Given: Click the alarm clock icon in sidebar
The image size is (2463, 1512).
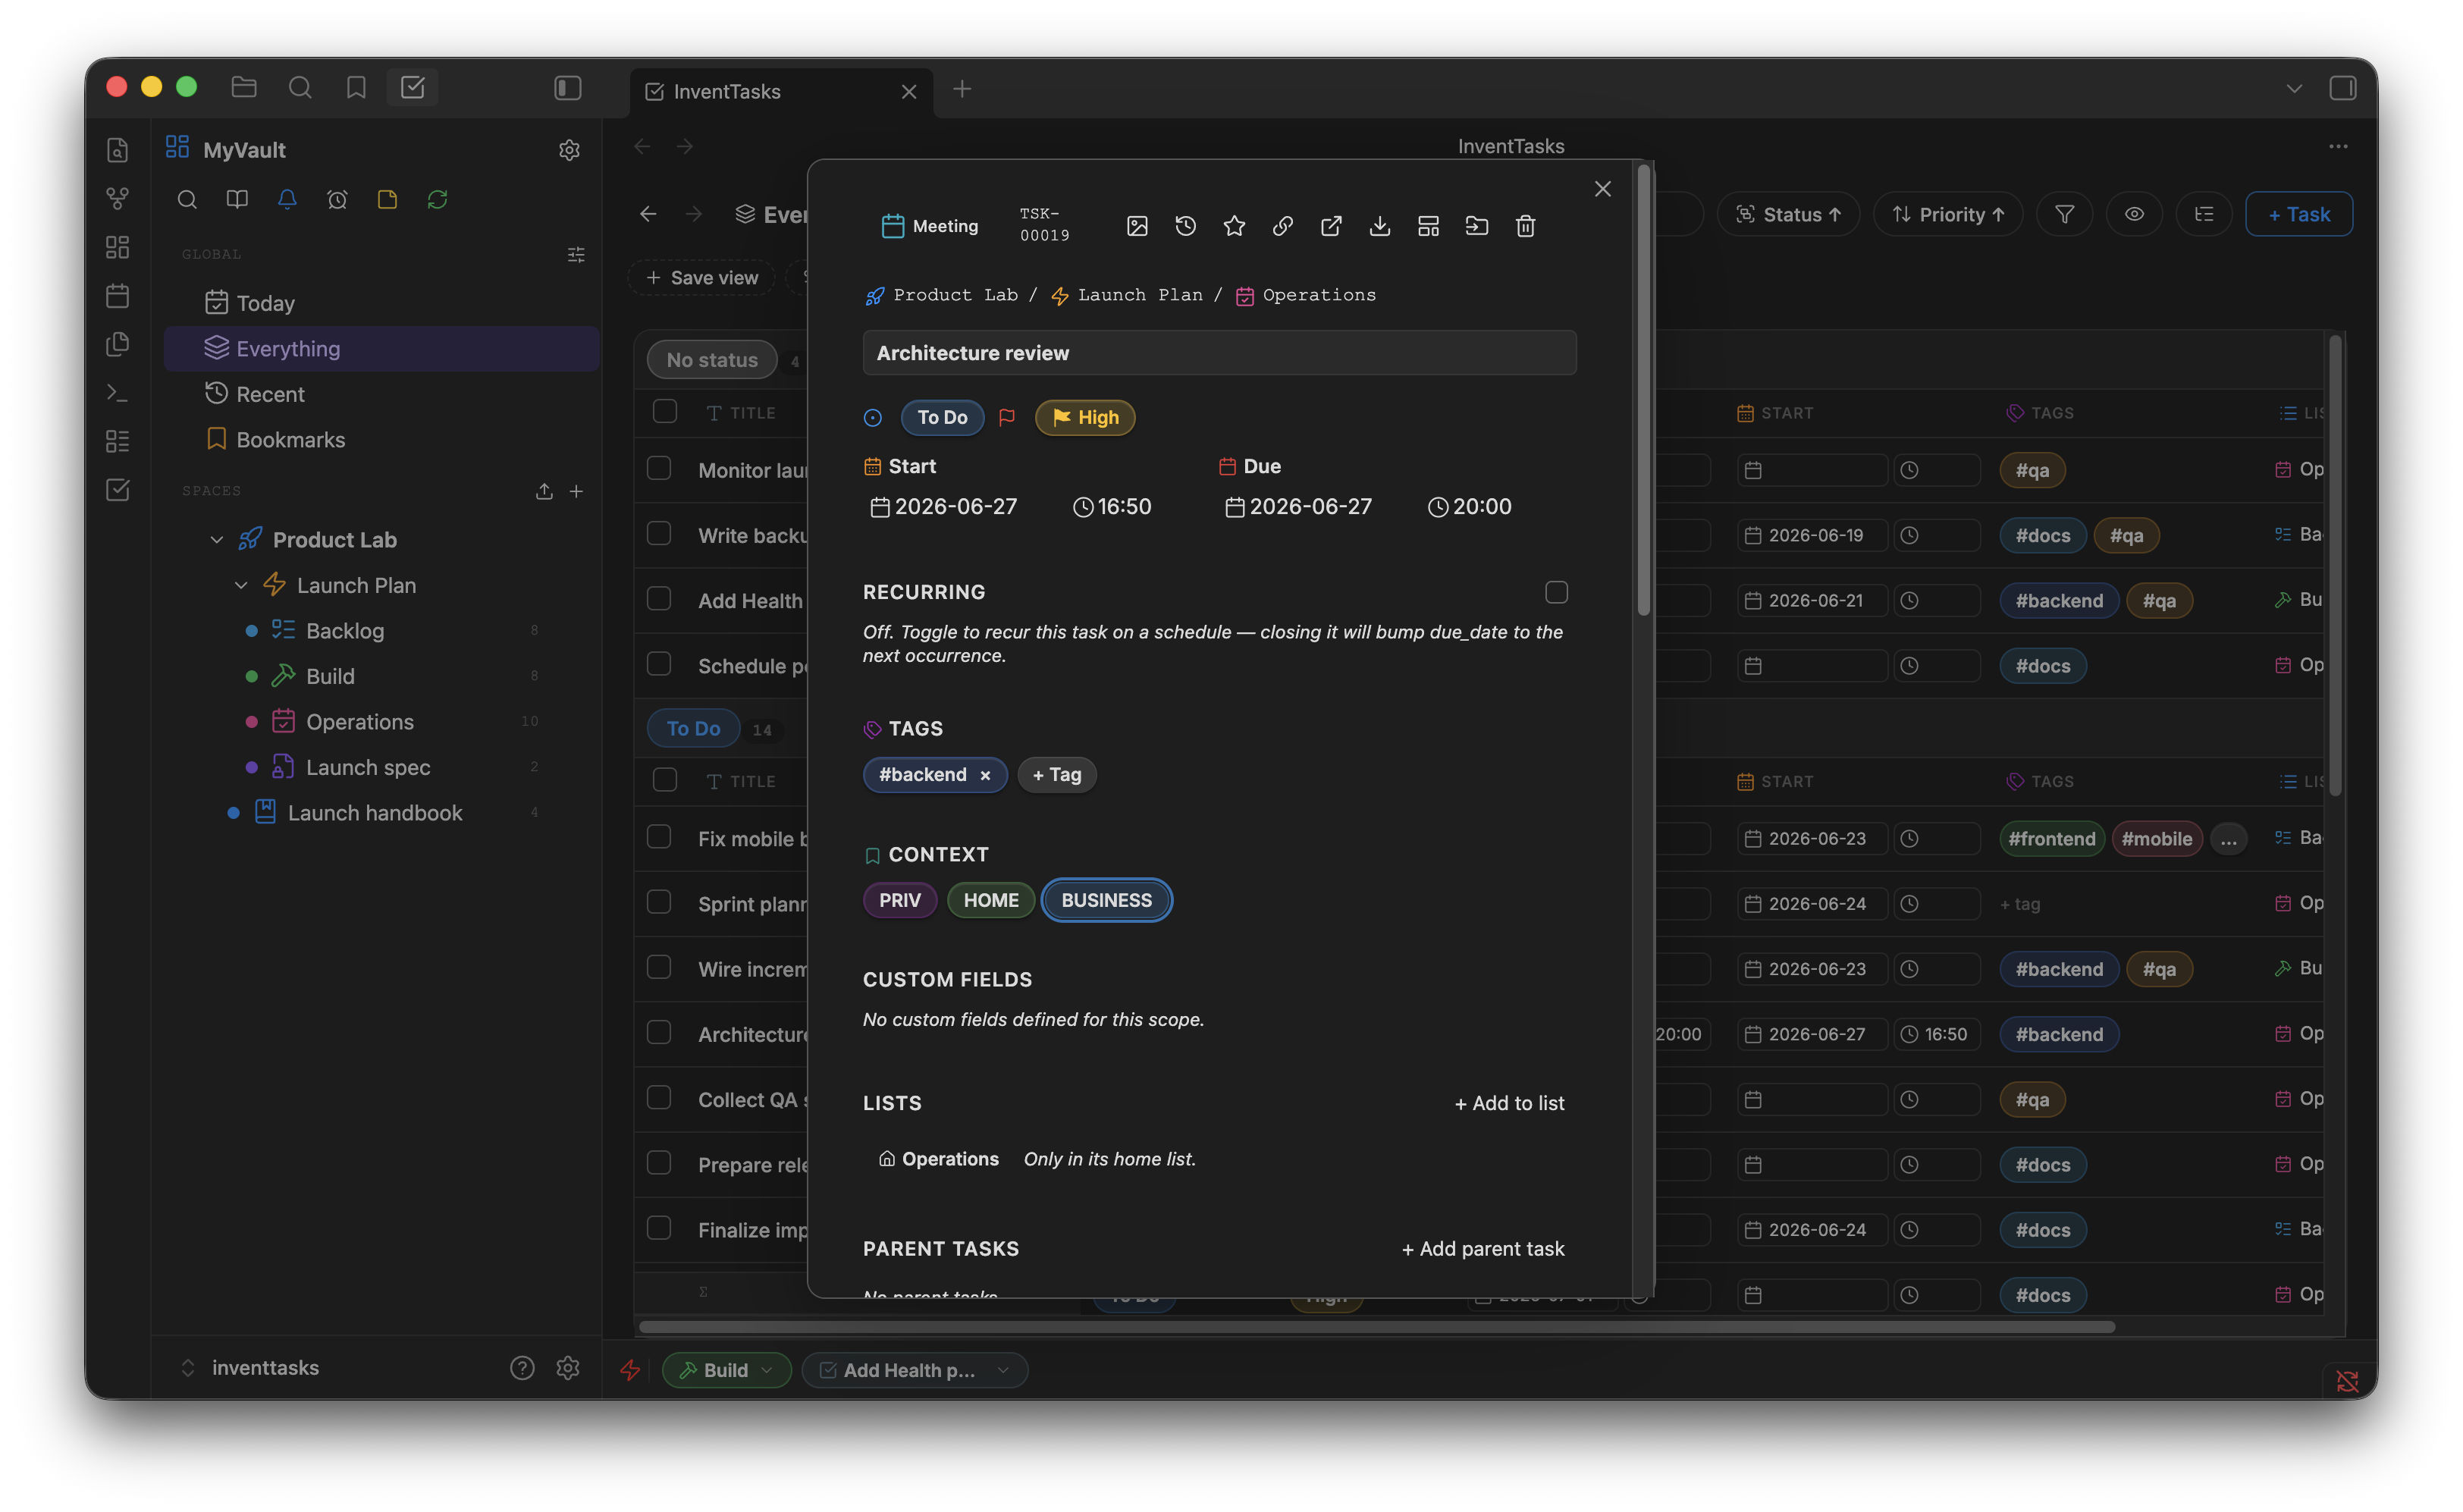Looking at the screenshot, I should coord(337,199).
